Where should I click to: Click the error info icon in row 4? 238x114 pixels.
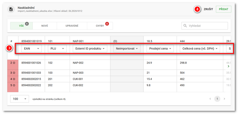point(14,79)
